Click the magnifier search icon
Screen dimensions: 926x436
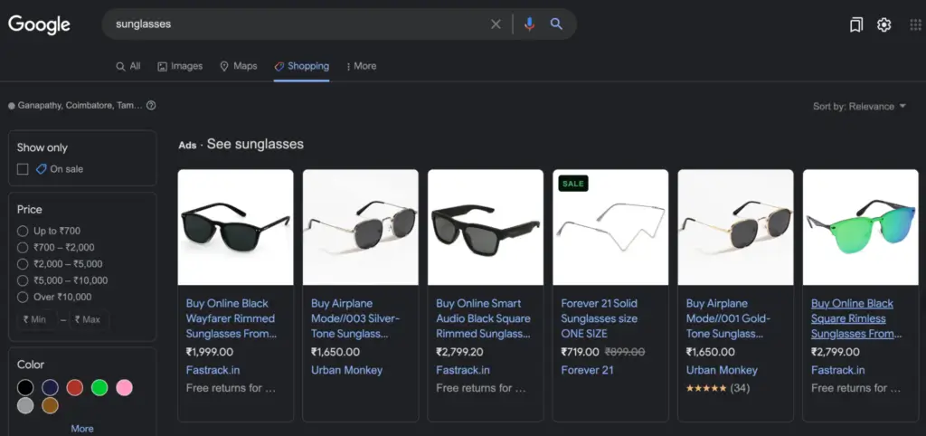[556, 24]
